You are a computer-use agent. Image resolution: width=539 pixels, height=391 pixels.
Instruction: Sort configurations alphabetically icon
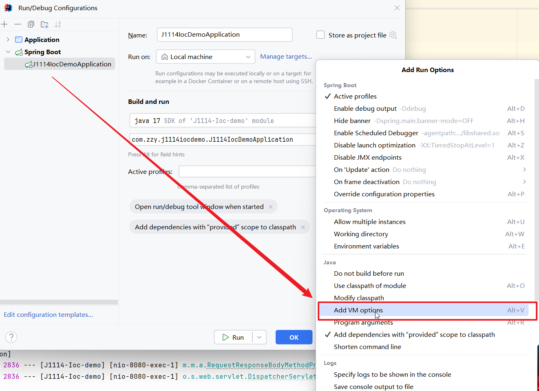[x=58, y=24]
